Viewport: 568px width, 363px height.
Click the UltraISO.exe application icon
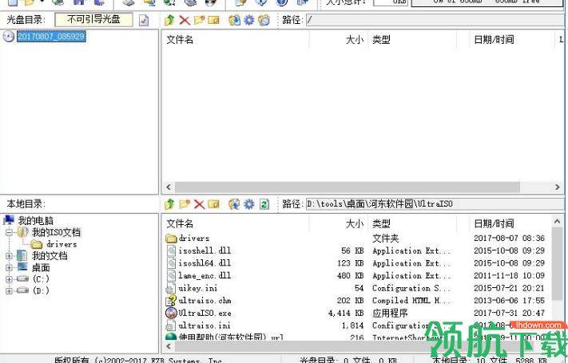[x=171, y=313]
